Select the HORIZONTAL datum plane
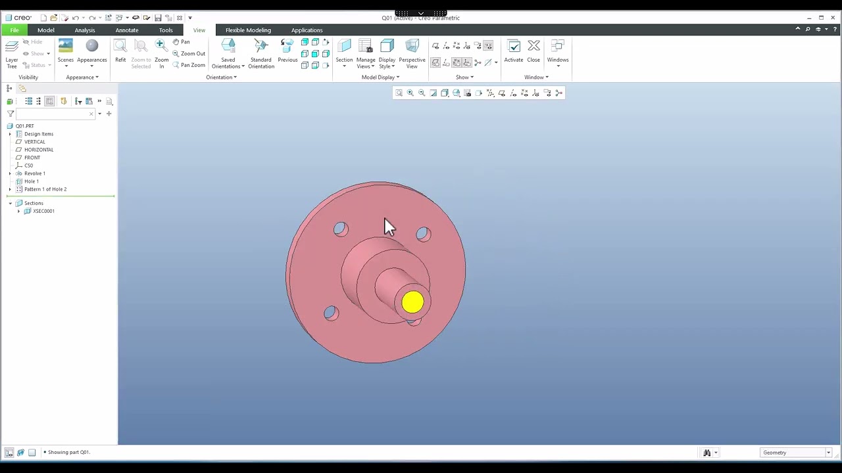Image resolution: width=842 pixels, height=473 pixels. pos(39,150)
